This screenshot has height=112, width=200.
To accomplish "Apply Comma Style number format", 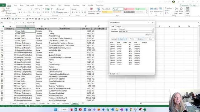I will coord(79,12).
